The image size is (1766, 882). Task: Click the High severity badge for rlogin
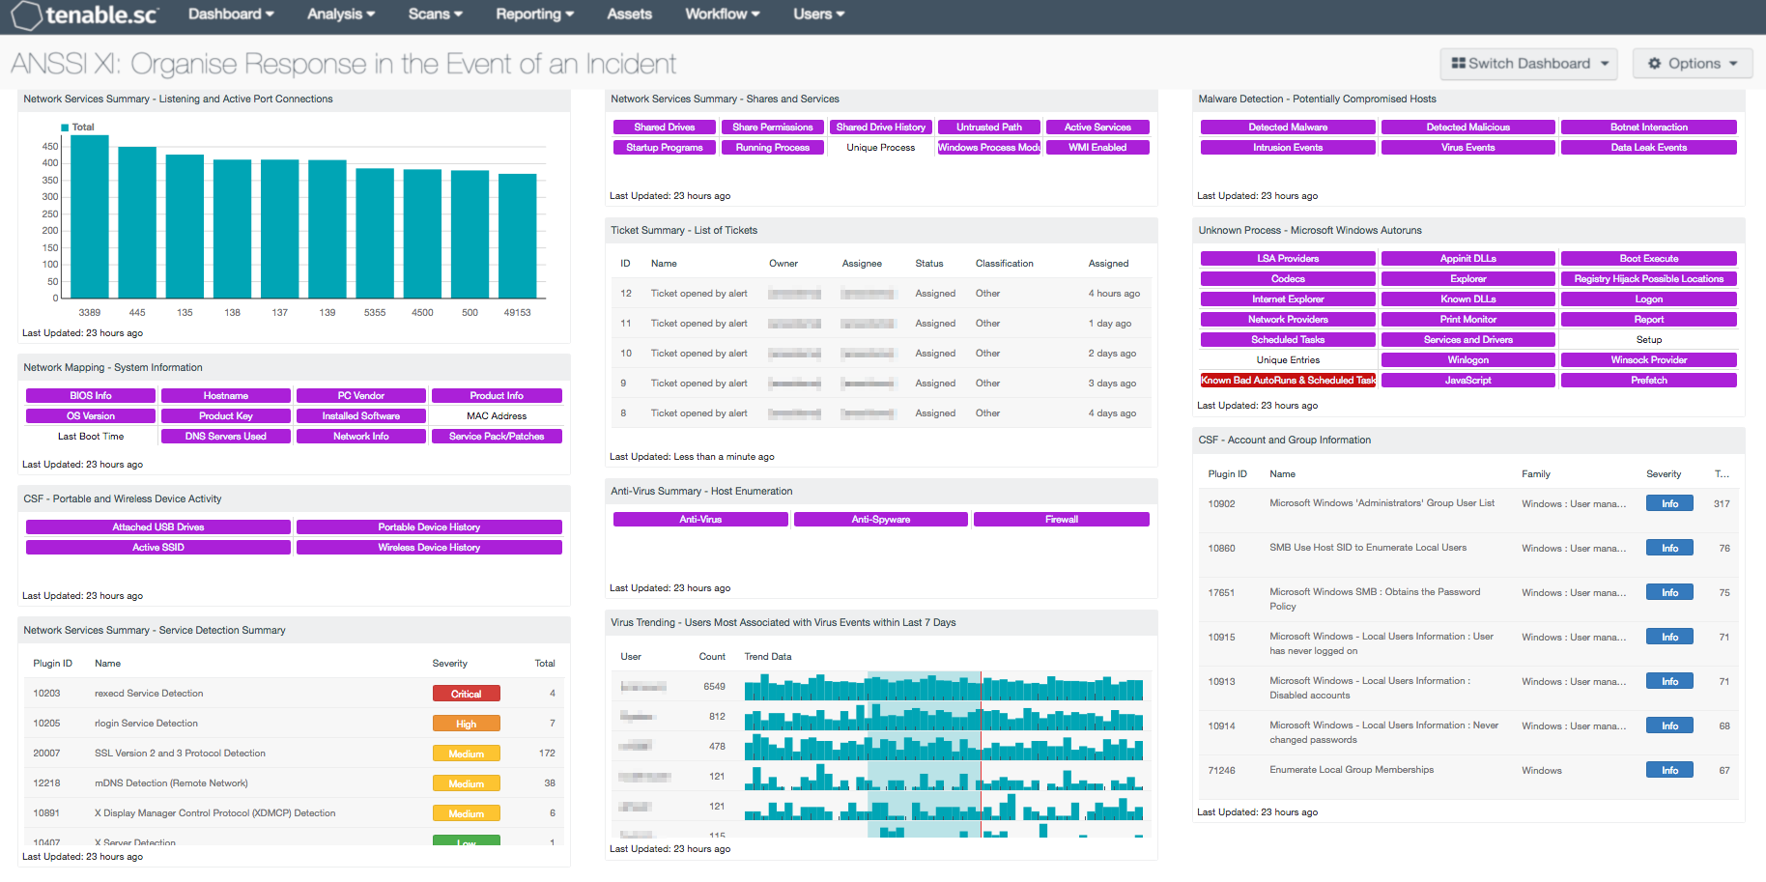click(x=467, y=724)
